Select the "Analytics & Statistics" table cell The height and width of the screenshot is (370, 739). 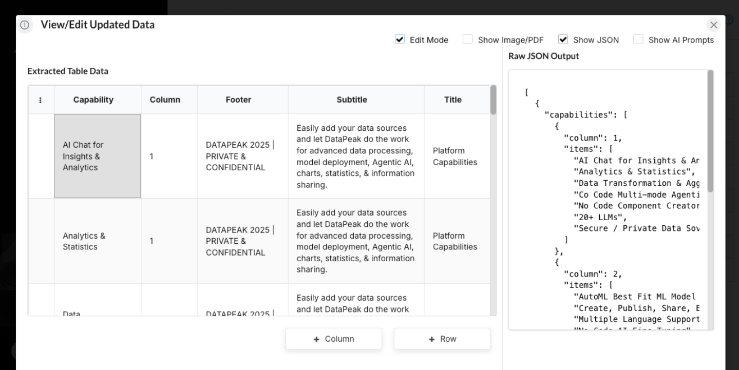(98, 241)
